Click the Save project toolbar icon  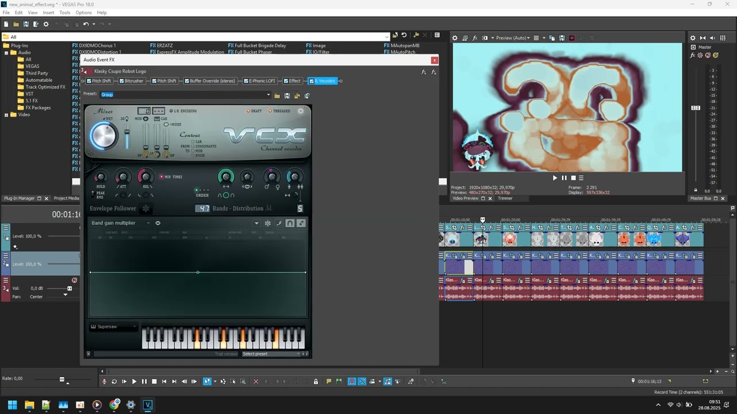pos(26,24)
